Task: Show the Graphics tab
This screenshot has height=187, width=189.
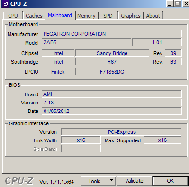Action: point(131,16)
